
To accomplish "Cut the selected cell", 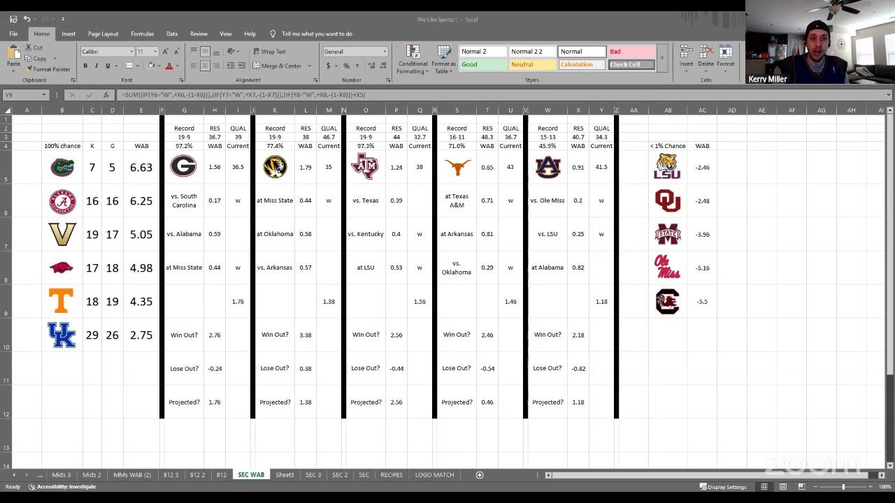I will coord(34,48).
